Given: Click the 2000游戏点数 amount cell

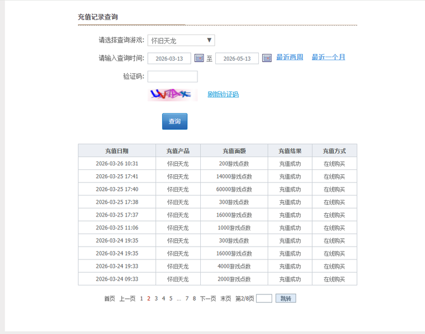Looking at the screenshot, I should (x=234, y=279).
